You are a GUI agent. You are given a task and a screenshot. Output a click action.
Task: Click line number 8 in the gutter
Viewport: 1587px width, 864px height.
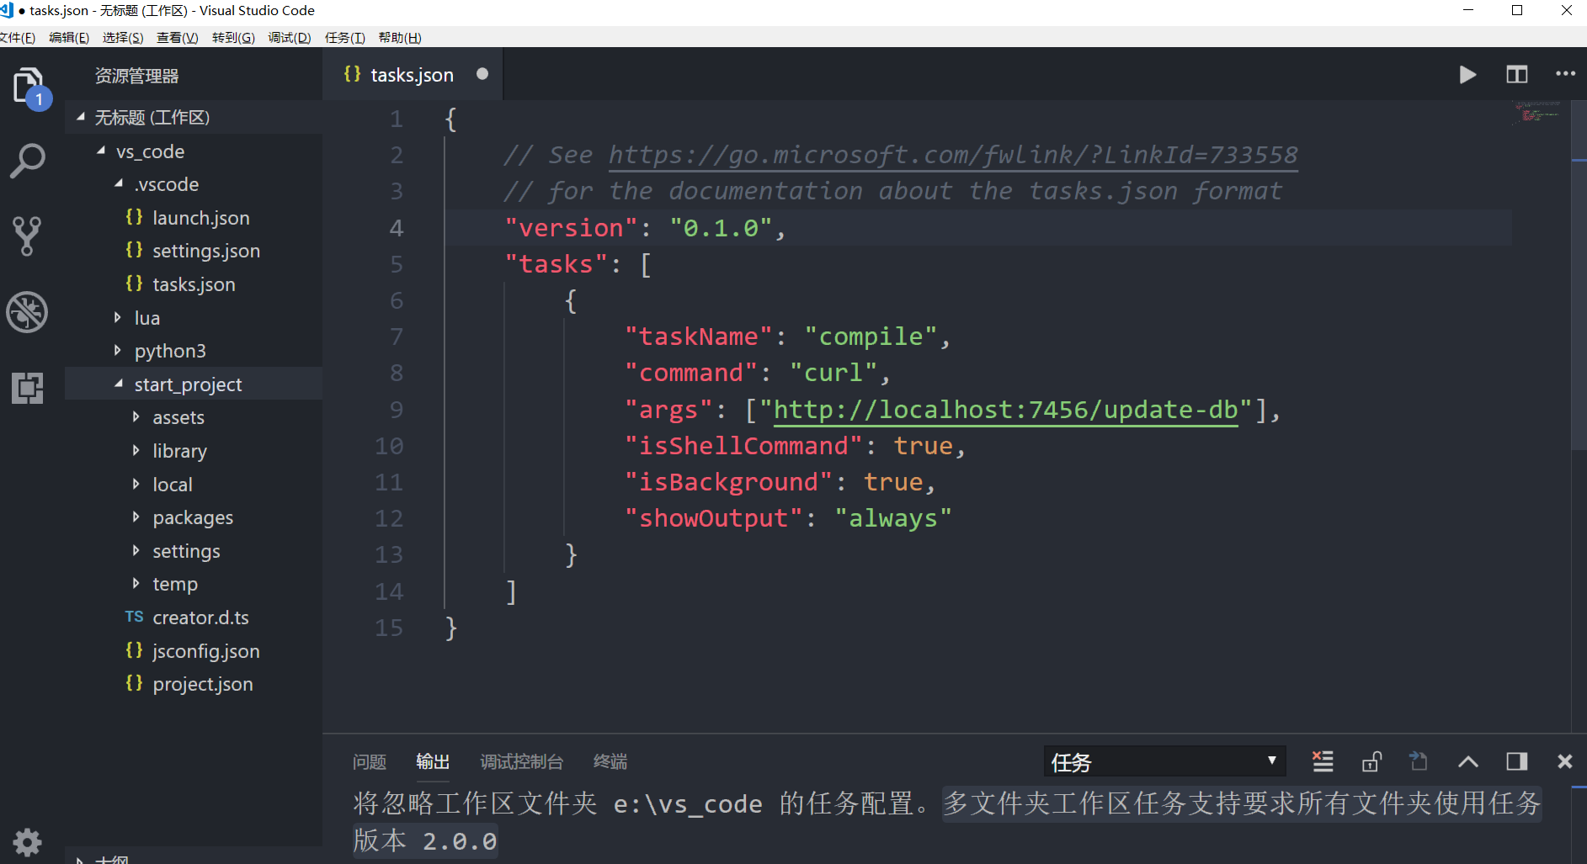396,373
